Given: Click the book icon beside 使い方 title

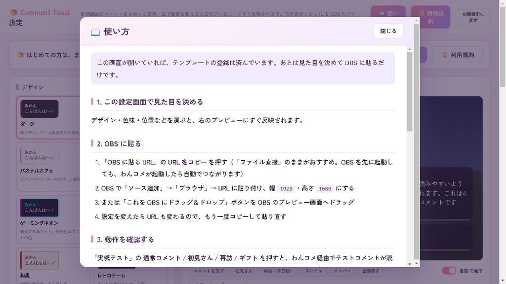Looking at the screenshot, I should (95, 32).
